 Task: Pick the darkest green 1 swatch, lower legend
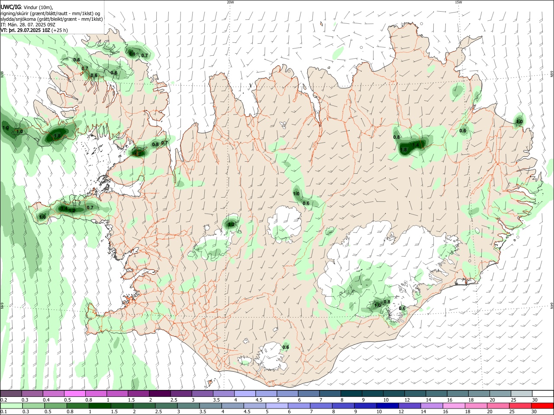[x=100, y=405]
